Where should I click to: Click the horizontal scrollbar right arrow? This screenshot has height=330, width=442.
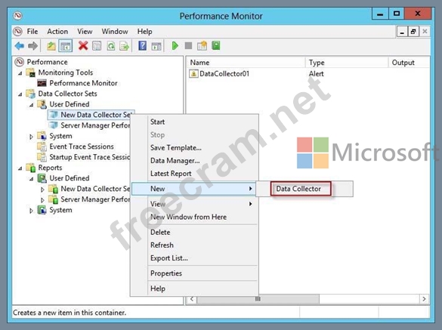tap(424, 299)
